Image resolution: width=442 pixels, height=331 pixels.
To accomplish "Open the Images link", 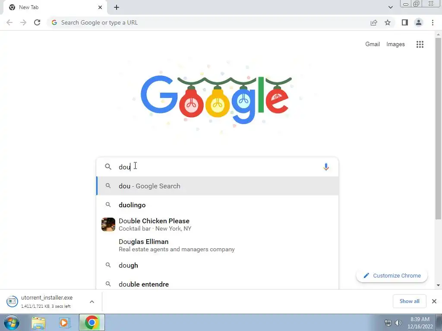I will [x=395, y=44].
